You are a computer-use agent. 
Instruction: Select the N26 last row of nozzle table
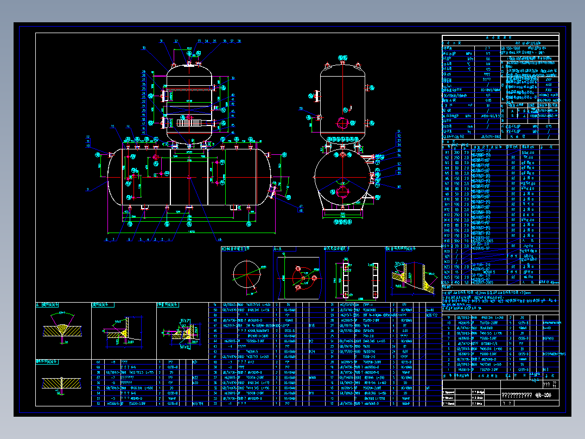coord(500,283)
